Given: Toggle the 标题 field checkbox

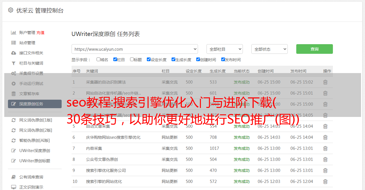Looking at the screenshot, I should 132,59.
